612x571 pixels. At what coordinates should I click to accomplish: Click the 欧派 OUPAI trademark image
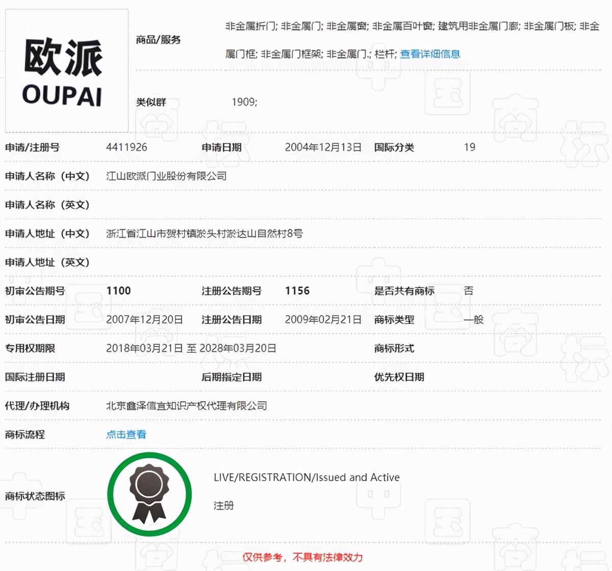67,70
